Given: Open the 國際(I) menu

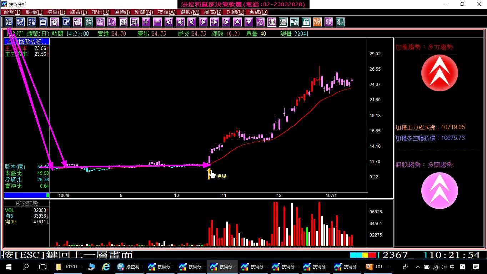Looking at the screenshot, I should 122,12.
